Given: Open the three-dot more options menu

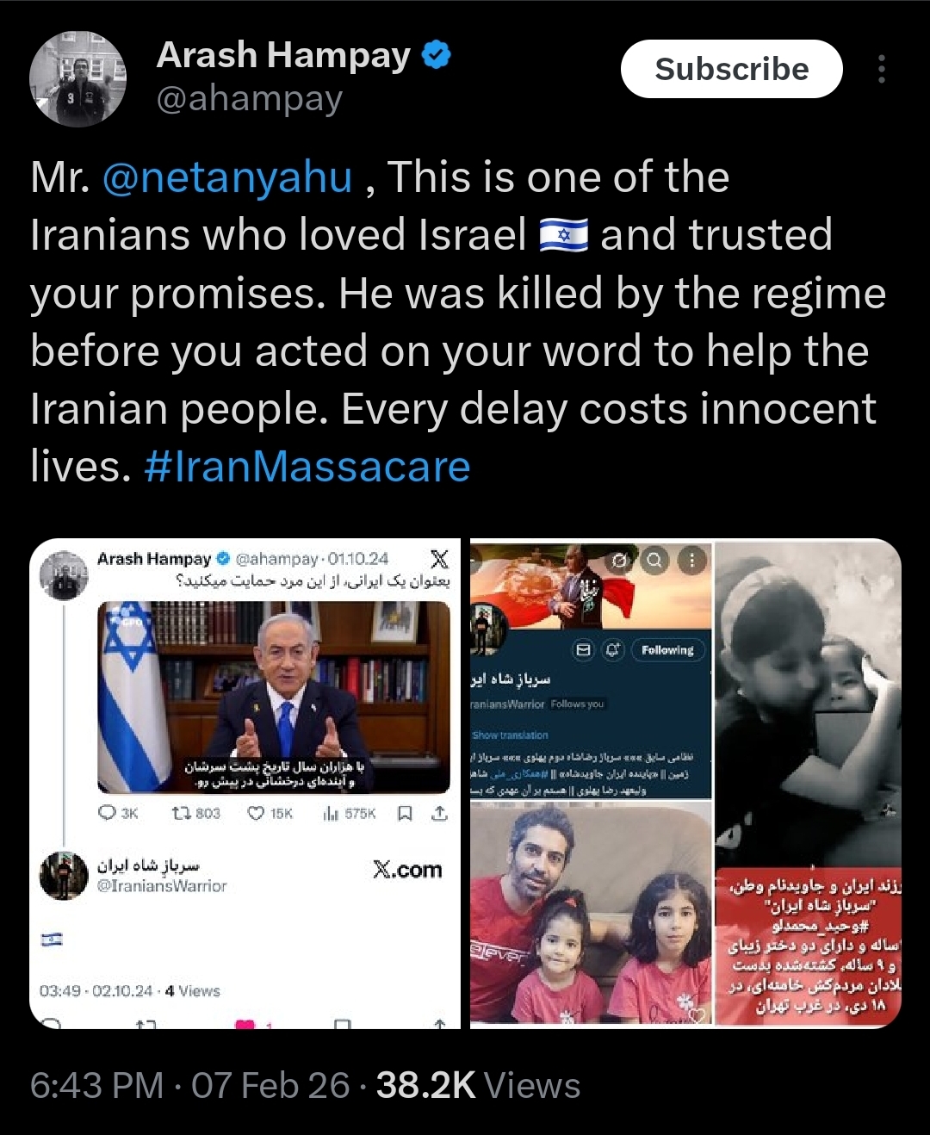Looking at the screenshot, I should [x=881, y=69].
